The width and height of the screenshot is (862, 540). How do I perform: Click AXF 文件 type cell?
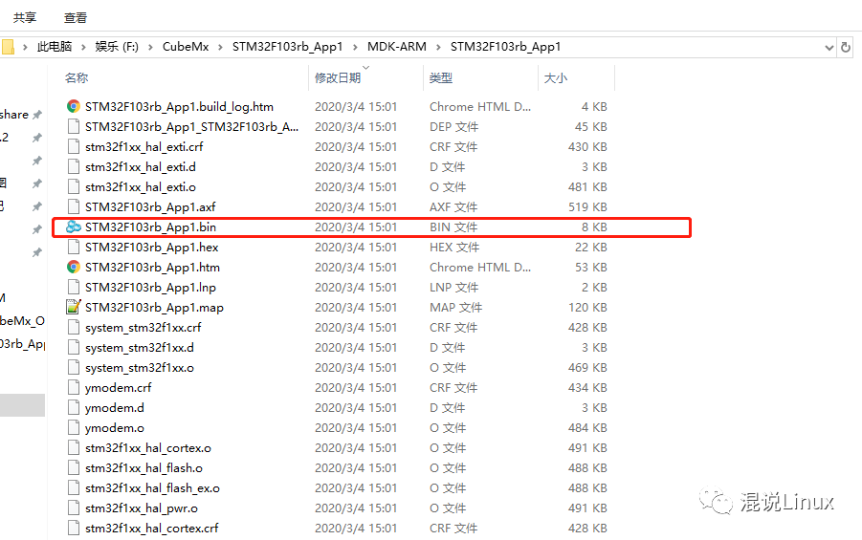coord(453,207)
